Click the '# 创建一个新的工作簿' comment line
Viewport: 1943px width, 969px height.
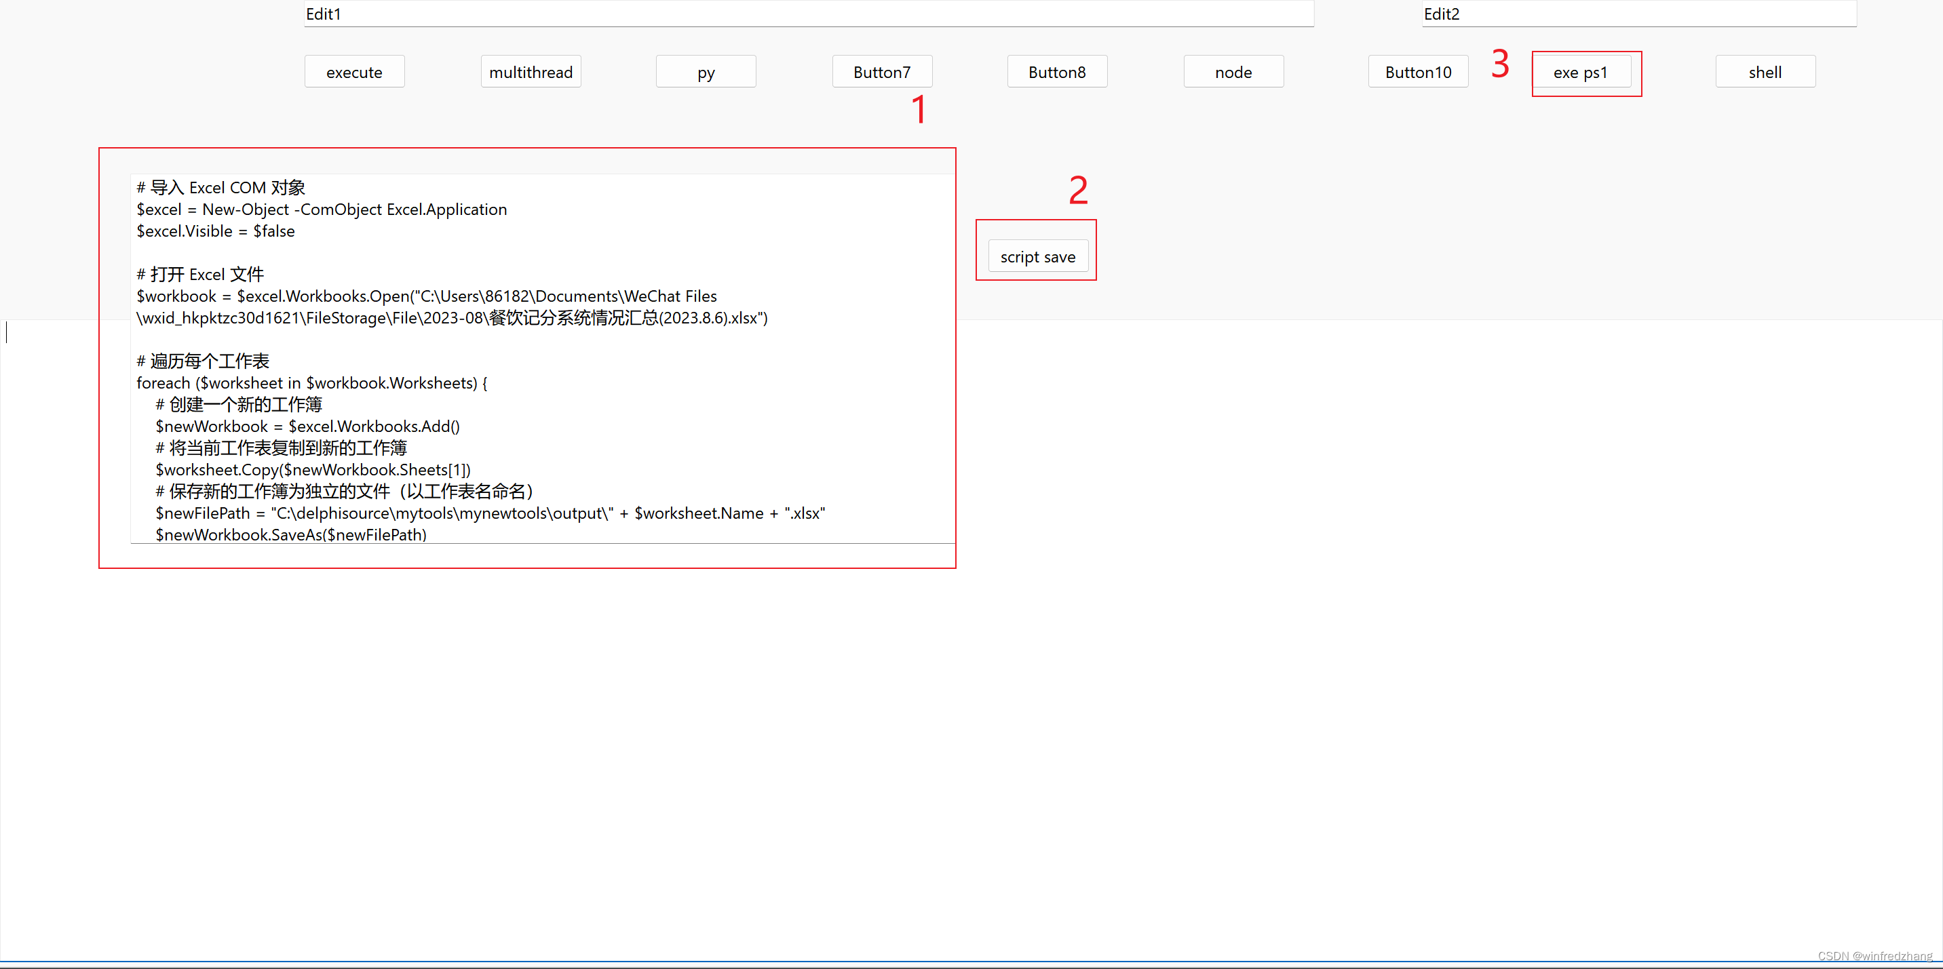click(x=239, y=404)
